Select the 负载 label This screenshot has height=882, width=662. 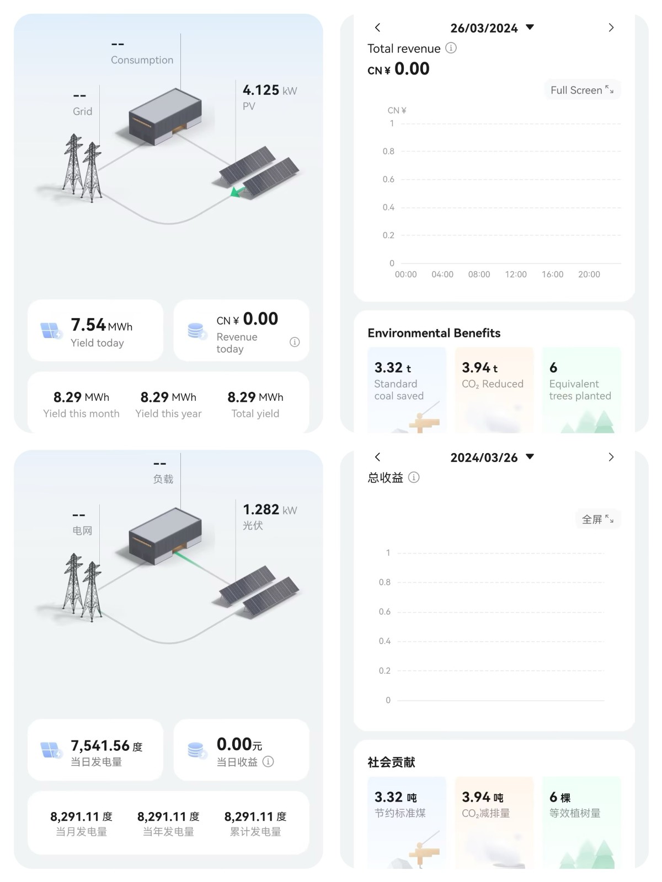pos(163,479)
